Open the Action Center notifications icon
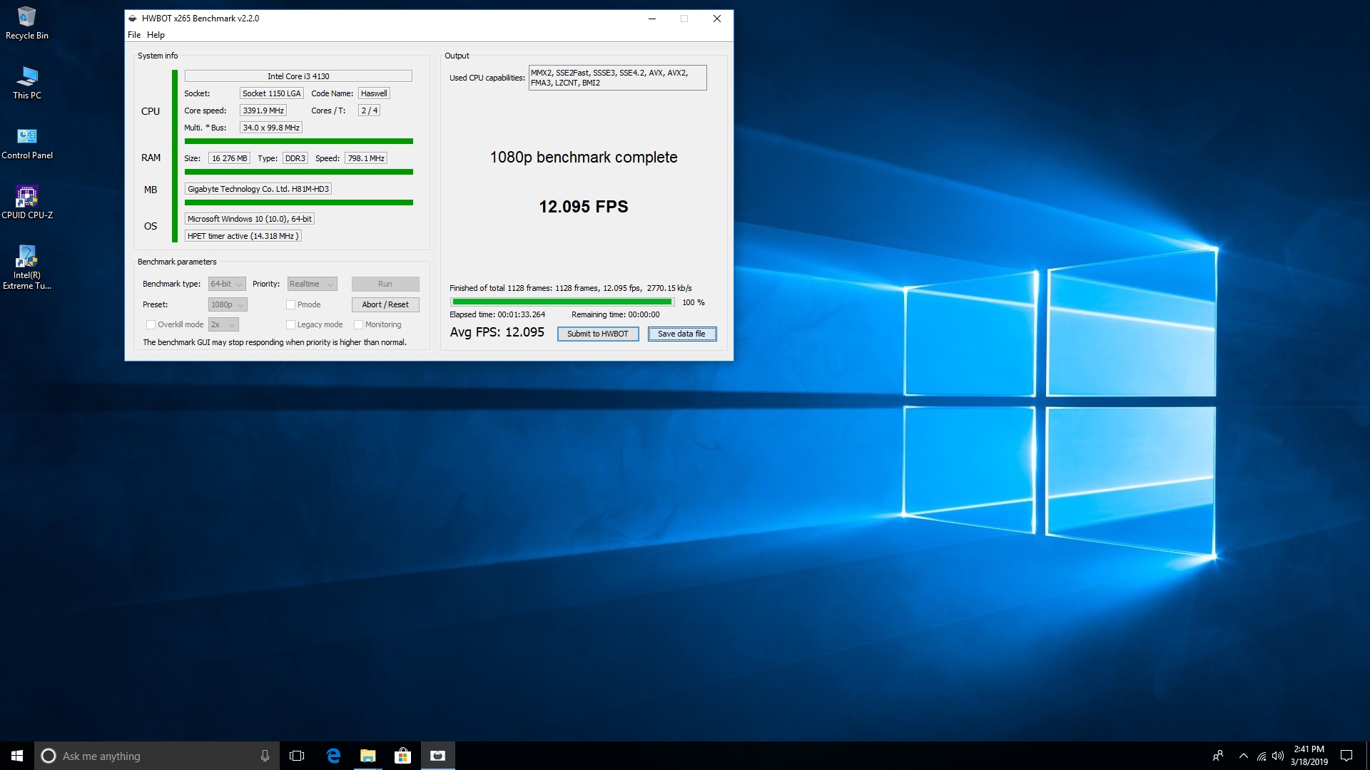1370x770 pixels. coord(1346,756)
